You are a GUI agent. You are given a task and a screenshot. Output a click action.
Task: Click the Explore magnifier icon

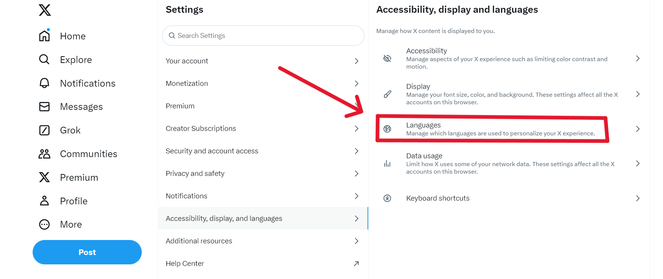tap(44, 59)
